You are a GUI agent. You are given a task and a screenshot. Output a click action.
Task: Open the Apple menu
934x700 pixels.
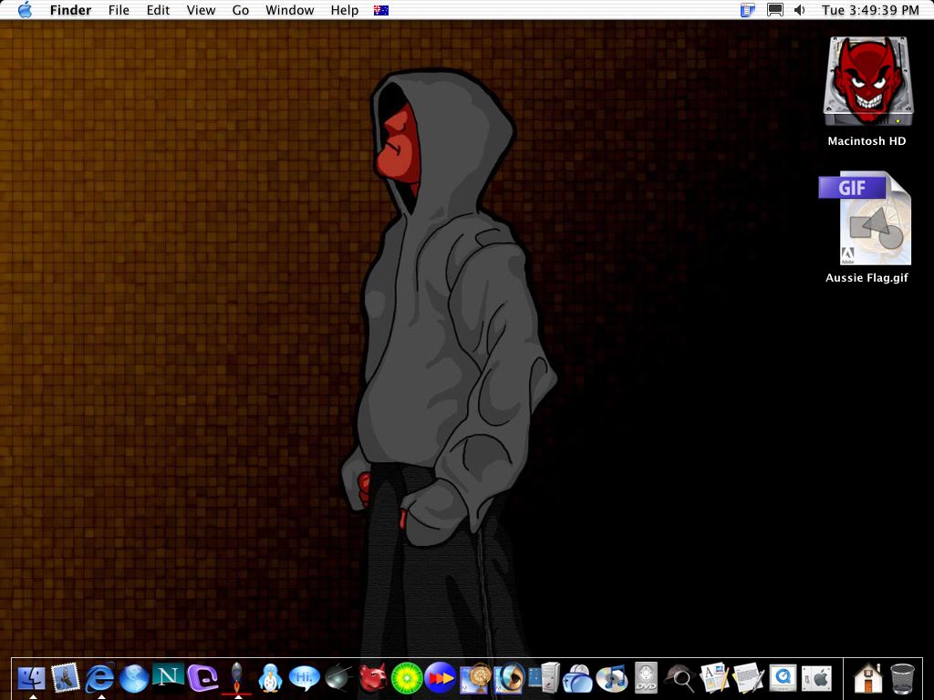tap(25, 10)
